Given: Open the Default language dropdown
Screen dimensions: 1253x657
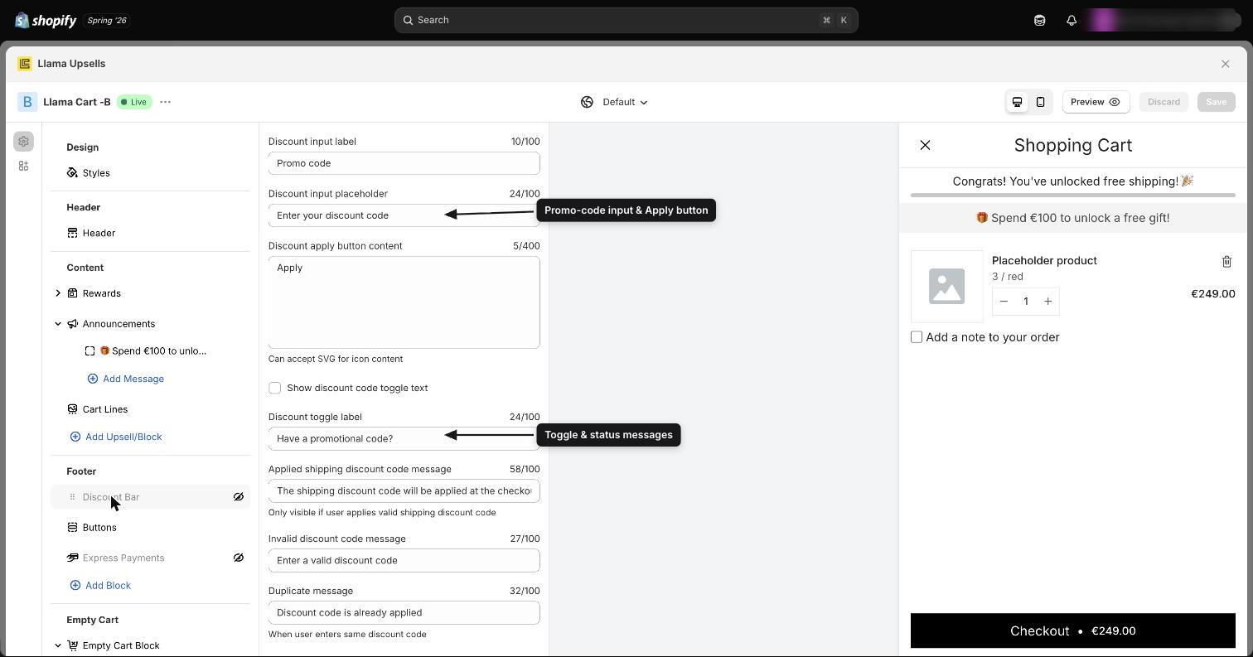Looking at the screenshot, I should [x=614, y=102].
